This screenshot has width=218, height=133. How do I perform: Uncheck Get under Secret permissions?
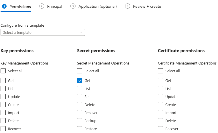tap(80, 81)
